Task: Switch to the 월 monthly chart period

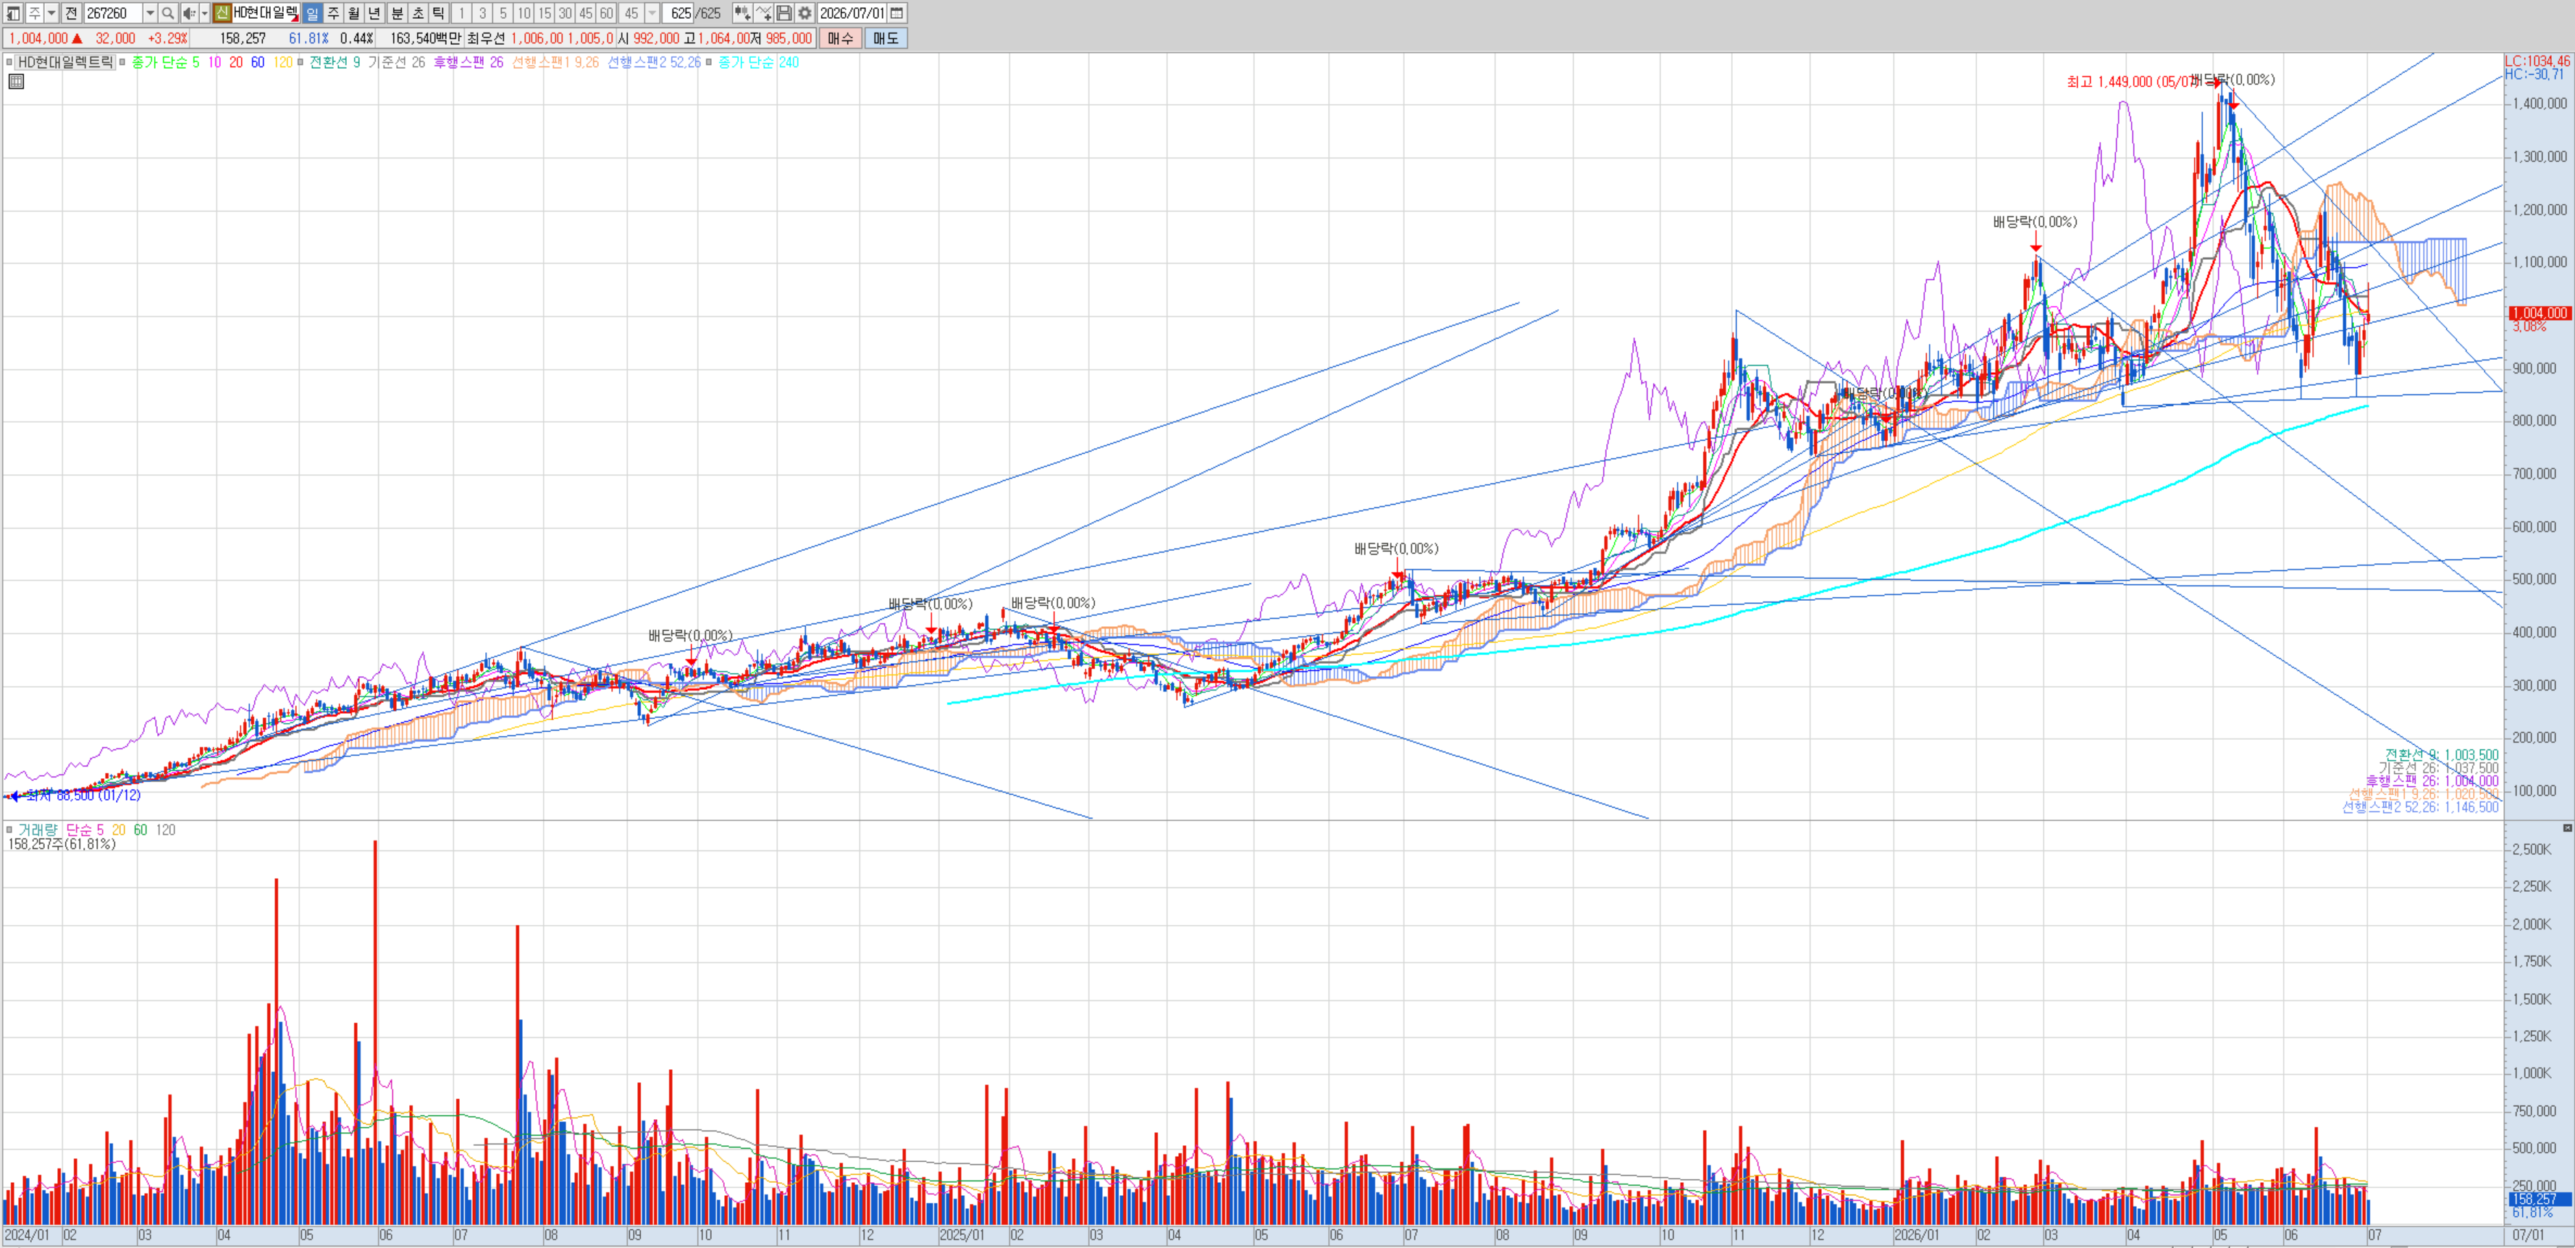Action: [354, 13]
